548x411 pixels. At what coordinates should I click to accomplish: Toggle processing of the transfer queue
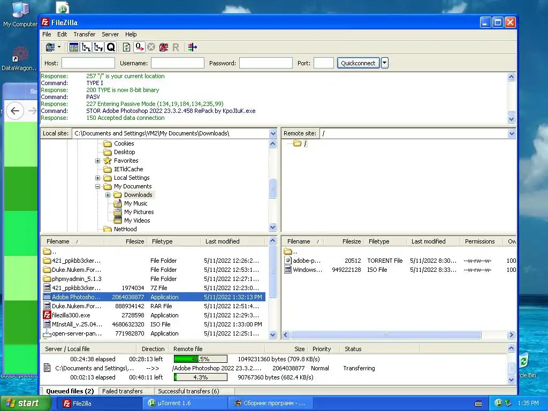coord(139,47)
